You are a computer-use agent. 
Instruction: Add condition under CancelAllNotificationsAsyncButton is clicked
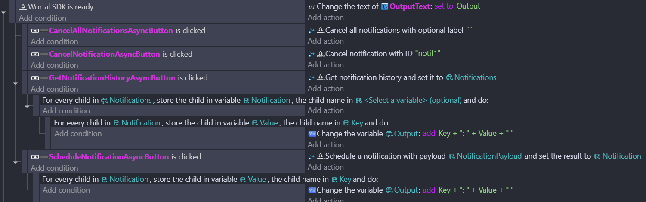coord(54,42)
